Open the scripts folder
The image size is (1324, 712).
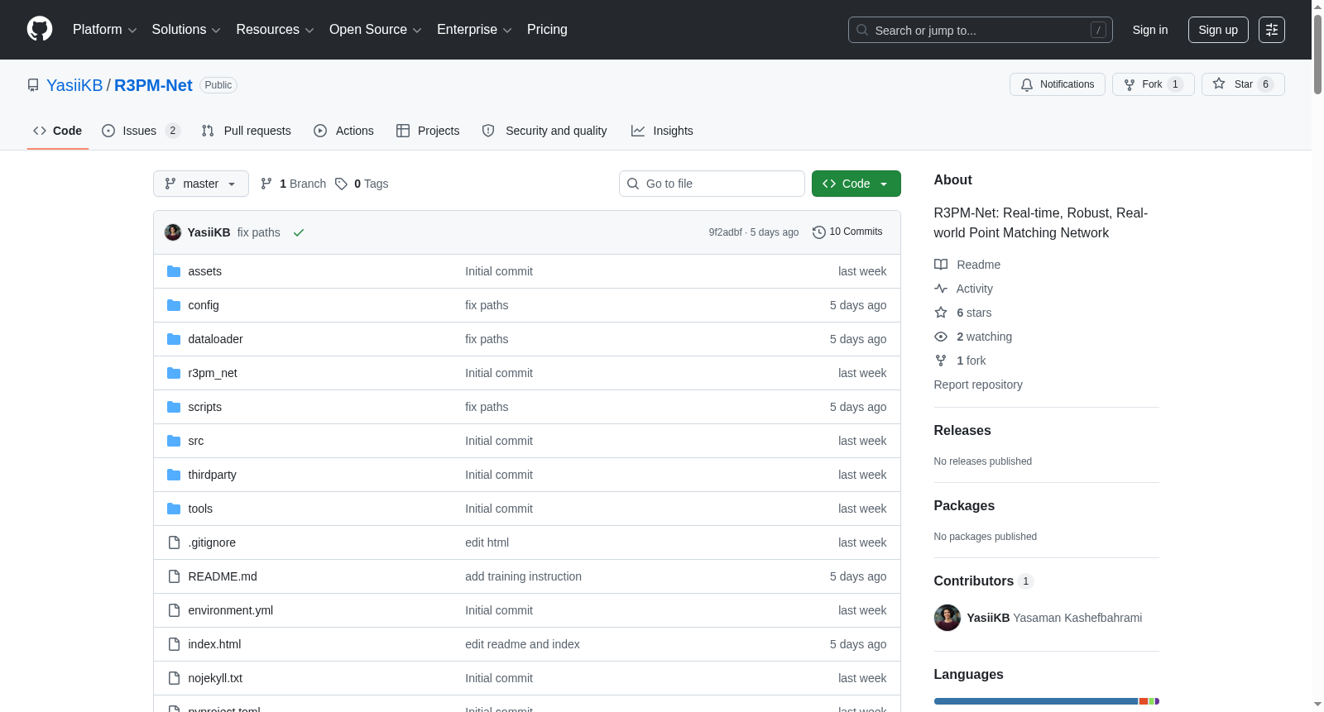click(x=204, y=407)
